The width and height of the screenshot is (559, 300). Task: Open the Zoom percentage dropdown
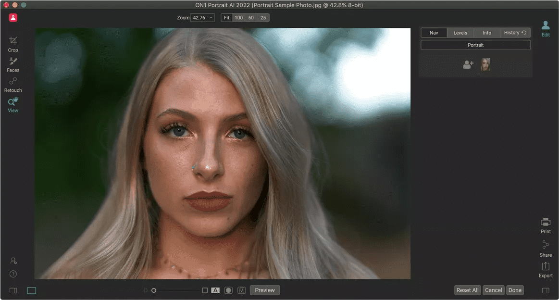pyautogui.click(x=202, y=18)
